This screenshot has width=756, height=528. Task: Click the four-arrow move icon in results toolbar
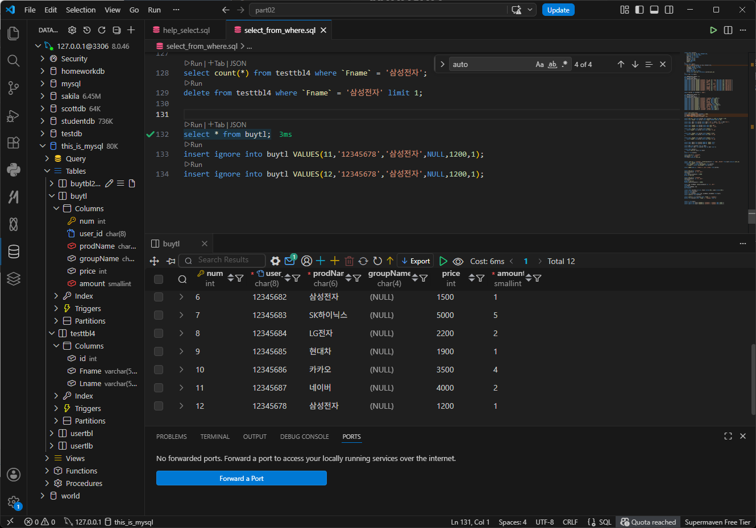(x=154, y=261)
